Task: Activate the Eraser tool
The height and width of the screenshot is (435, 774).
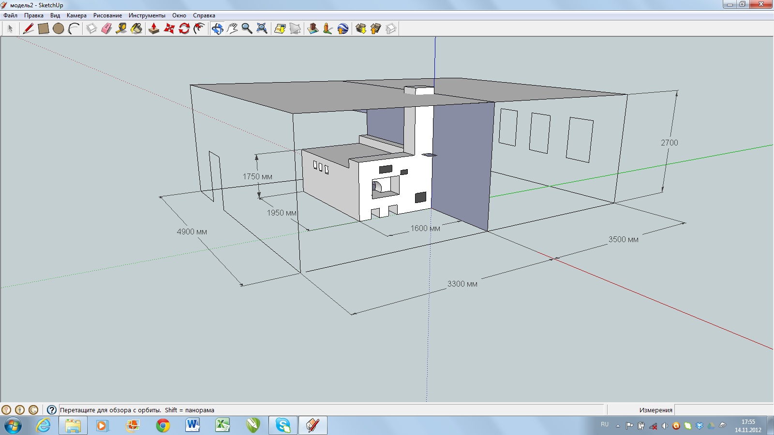Action: point(106,29)
